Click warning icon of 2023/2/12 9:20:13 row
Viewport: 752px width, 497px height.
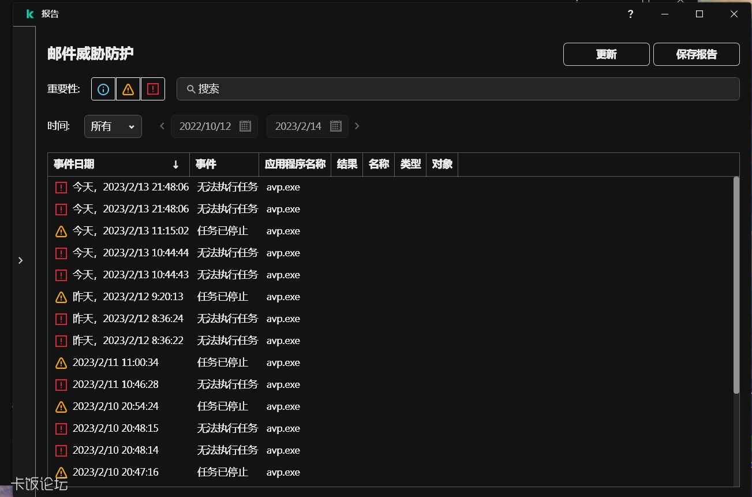pos(61,297)
